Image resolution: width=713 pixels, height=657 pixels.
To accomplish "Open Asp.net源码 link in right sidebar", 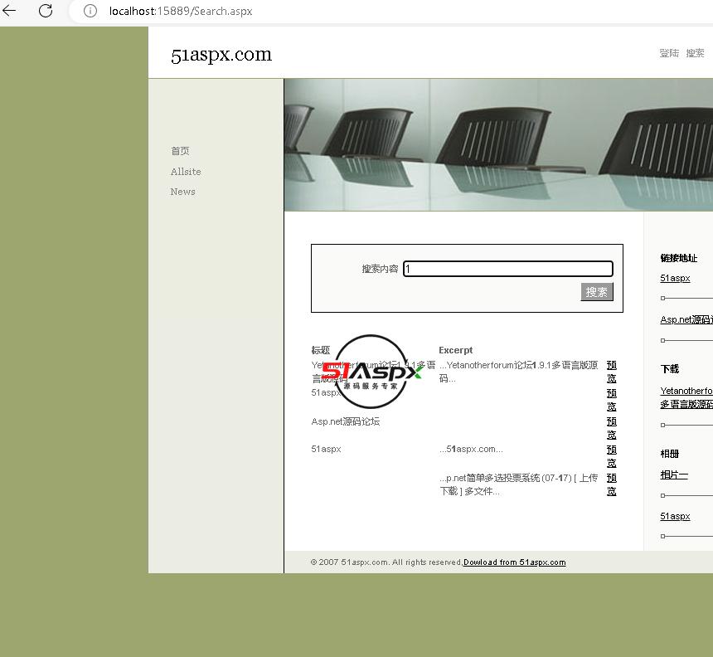I will click(x=686, y=320).
